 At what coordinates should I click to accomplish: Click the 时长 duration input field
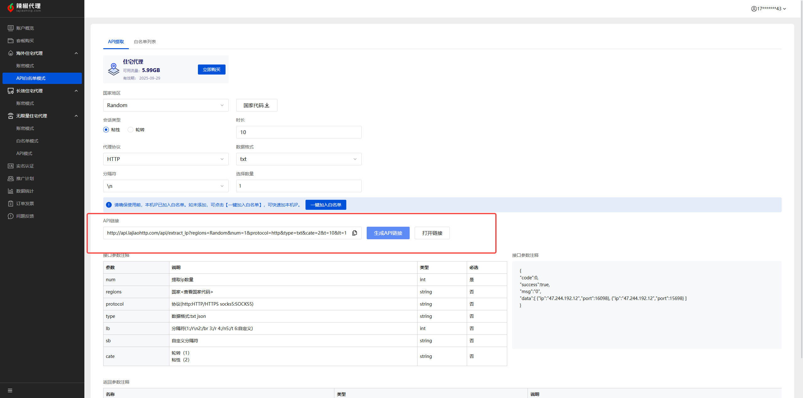pyautogui.click(x=298, y=132)
